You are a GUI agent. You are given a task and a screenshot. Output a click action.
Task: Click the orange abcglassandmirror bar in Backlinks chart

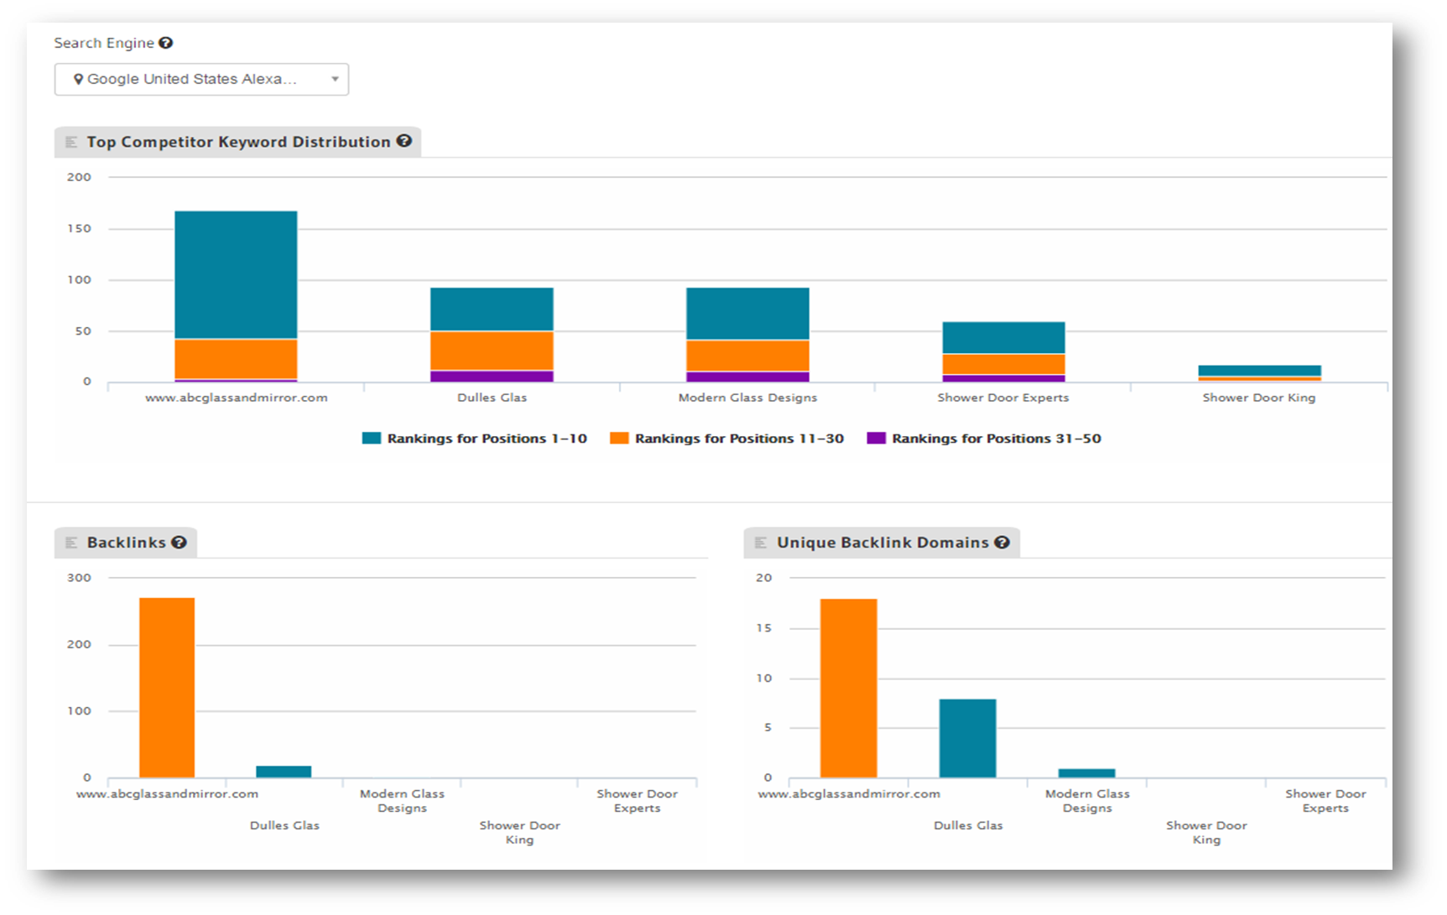(167, 688)
